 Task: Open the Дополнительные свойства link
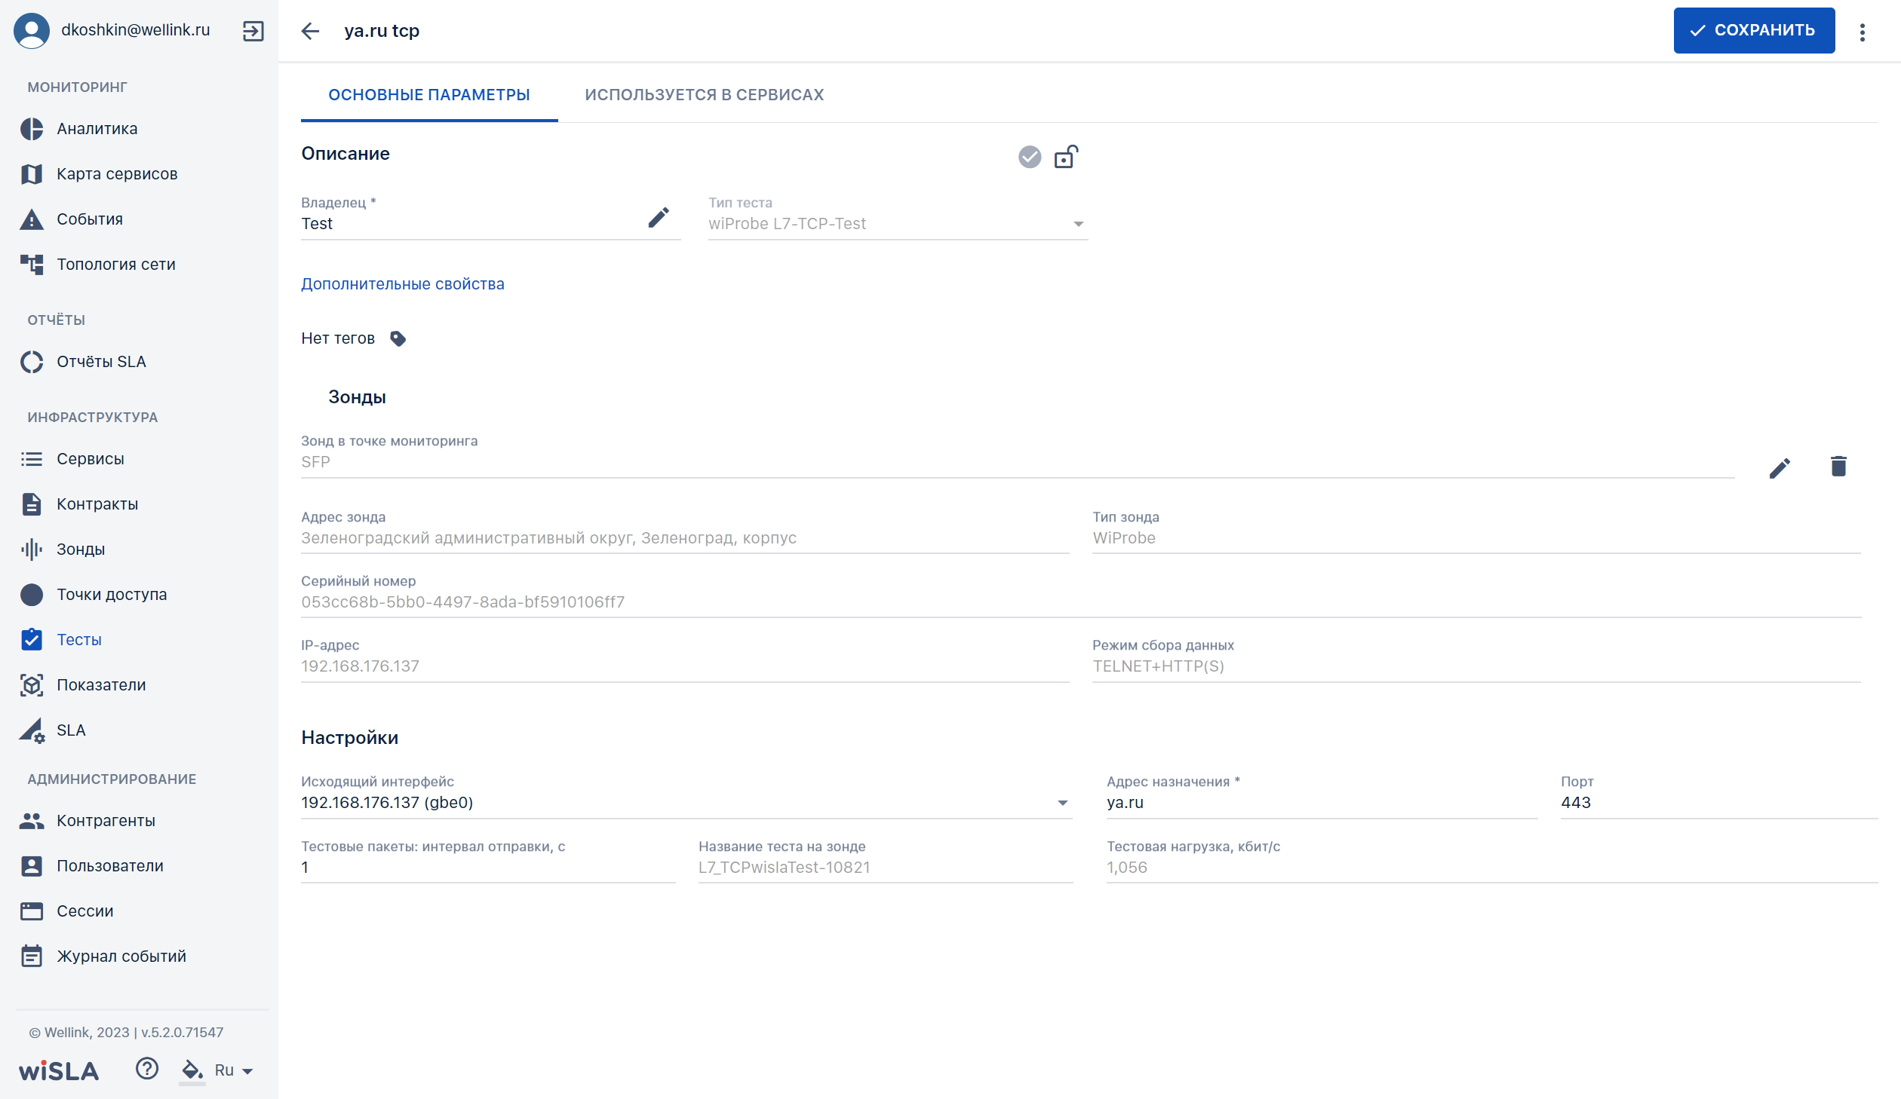coord(403,284)
